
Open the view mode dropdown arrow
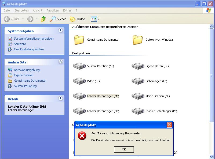[x=99, y=19]
